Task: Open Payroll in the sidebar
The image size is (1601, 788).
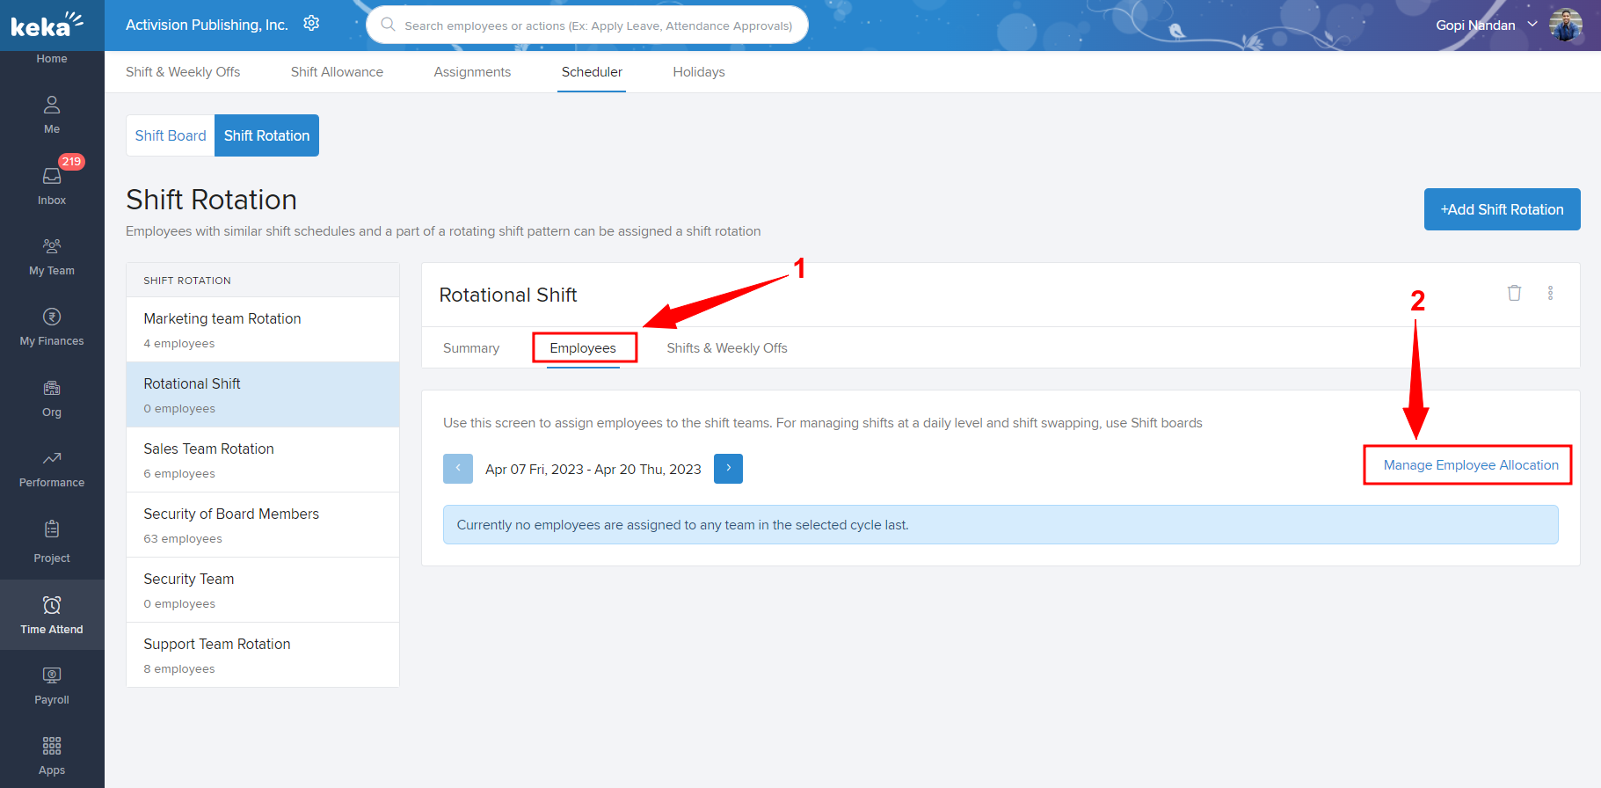Action: pyautogui.click(x=52, y=676)
